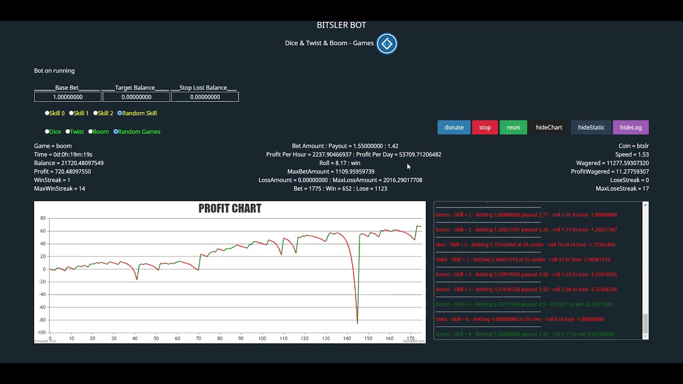Select the Boom game radio button
The width and height of the screenshot is (683, 384).
91,132
